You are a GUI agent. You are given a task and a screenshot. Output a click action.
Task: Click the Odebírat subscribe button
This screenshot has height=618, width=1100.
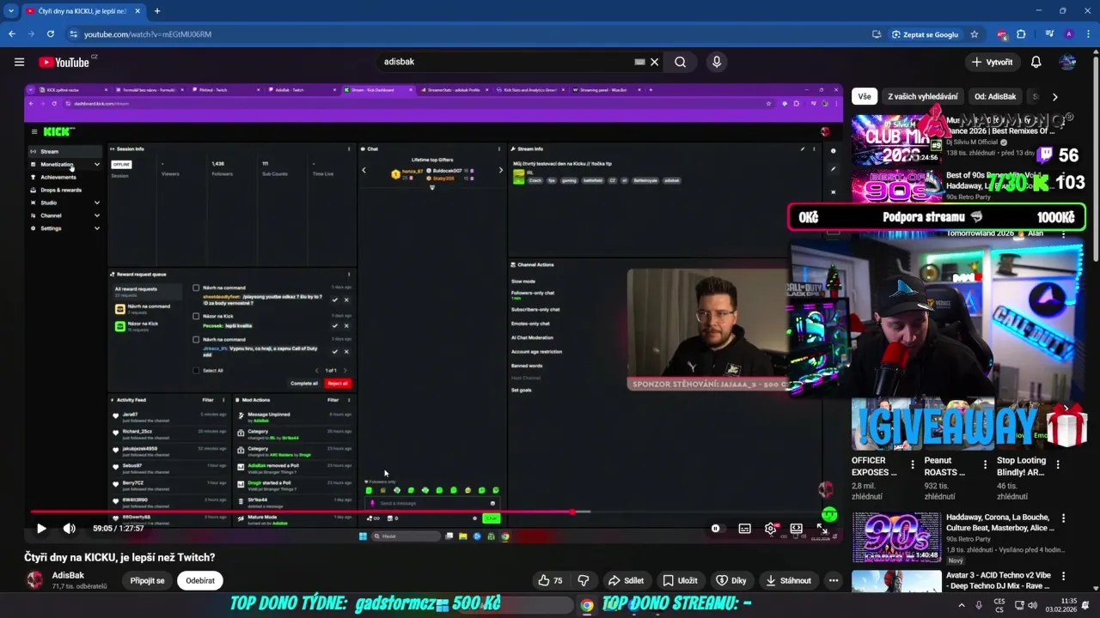pyautogui.click(x=200, y=581)
